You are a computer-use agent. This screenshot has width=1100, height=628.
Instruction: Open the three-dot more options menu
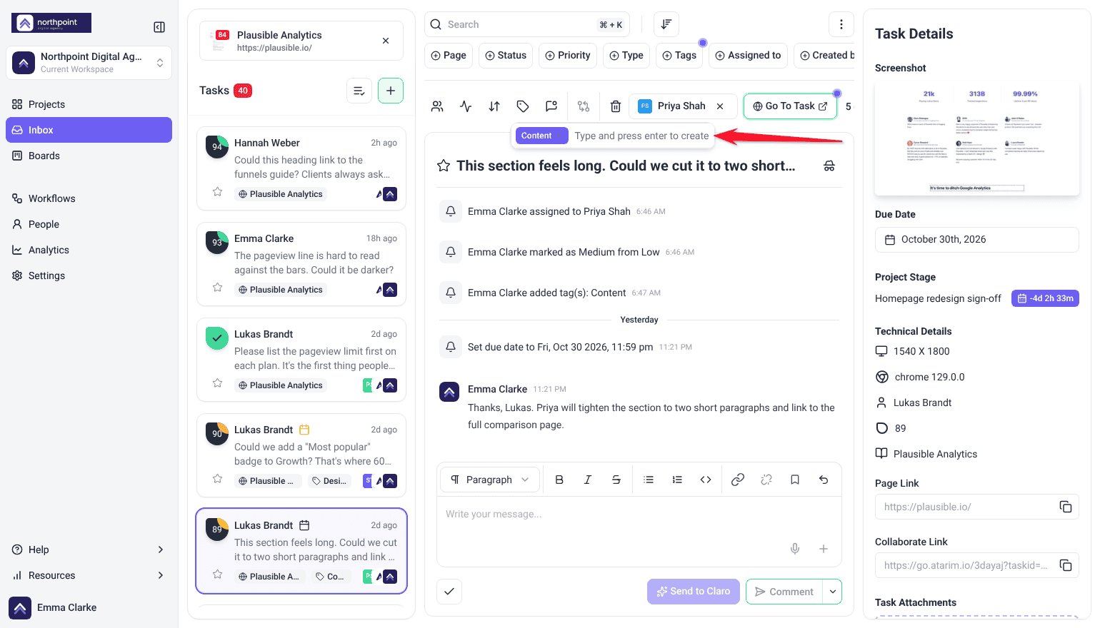click(841, 24)
